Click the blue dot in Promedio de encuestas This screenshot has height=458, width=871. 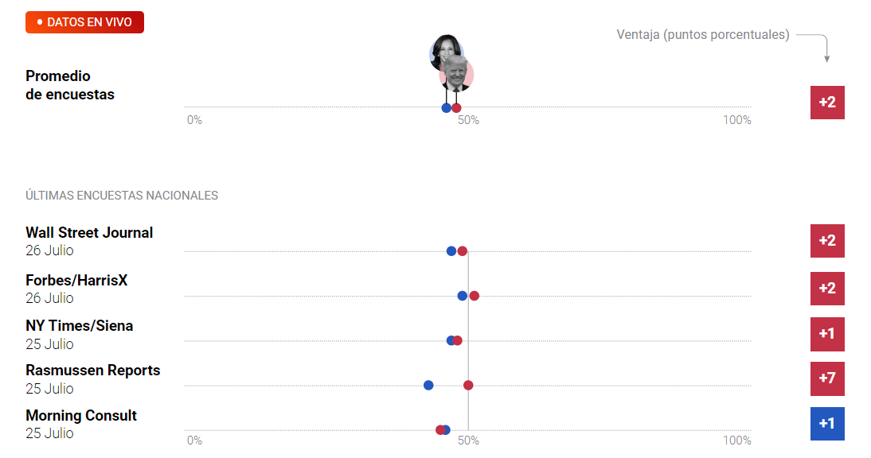446,108
